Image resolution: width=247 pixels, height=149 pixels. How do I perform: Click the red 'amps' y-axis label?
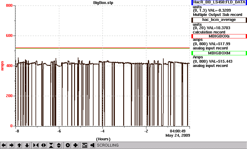2,66
